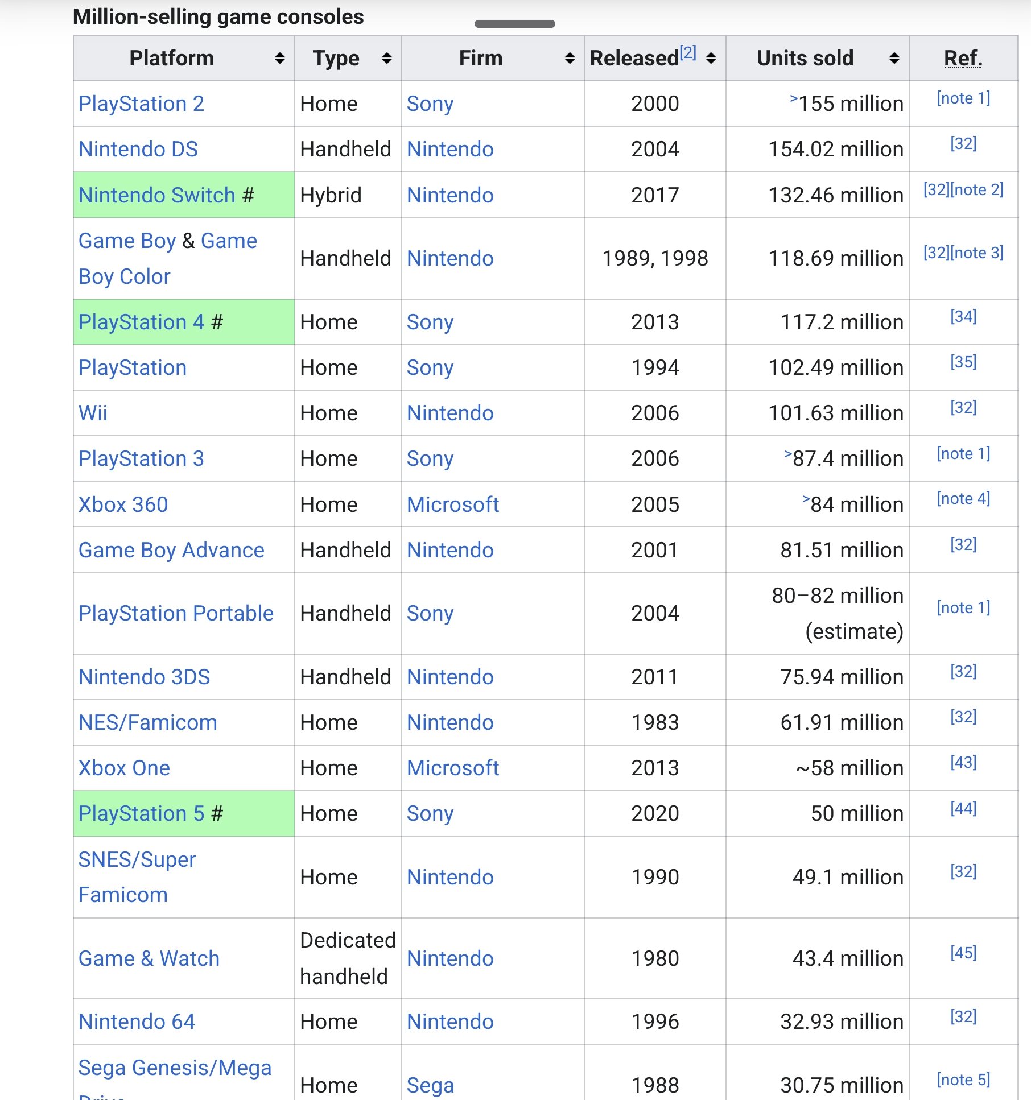Select the '154.02 million' units cell

tap(817, 149)
